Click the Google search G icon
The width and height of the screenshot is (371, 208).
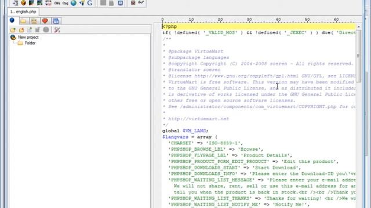click(x=90, y=3)
